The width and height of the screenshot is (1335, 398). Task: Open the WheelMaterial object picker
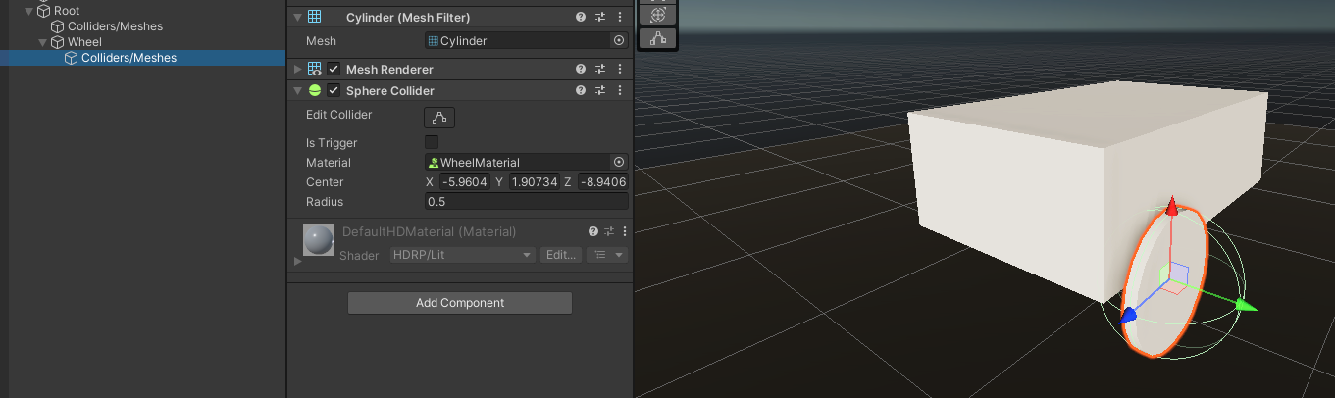pos(618,163)
